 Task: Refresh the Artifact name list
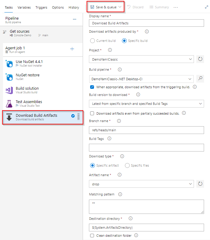(x=200, y=184)
